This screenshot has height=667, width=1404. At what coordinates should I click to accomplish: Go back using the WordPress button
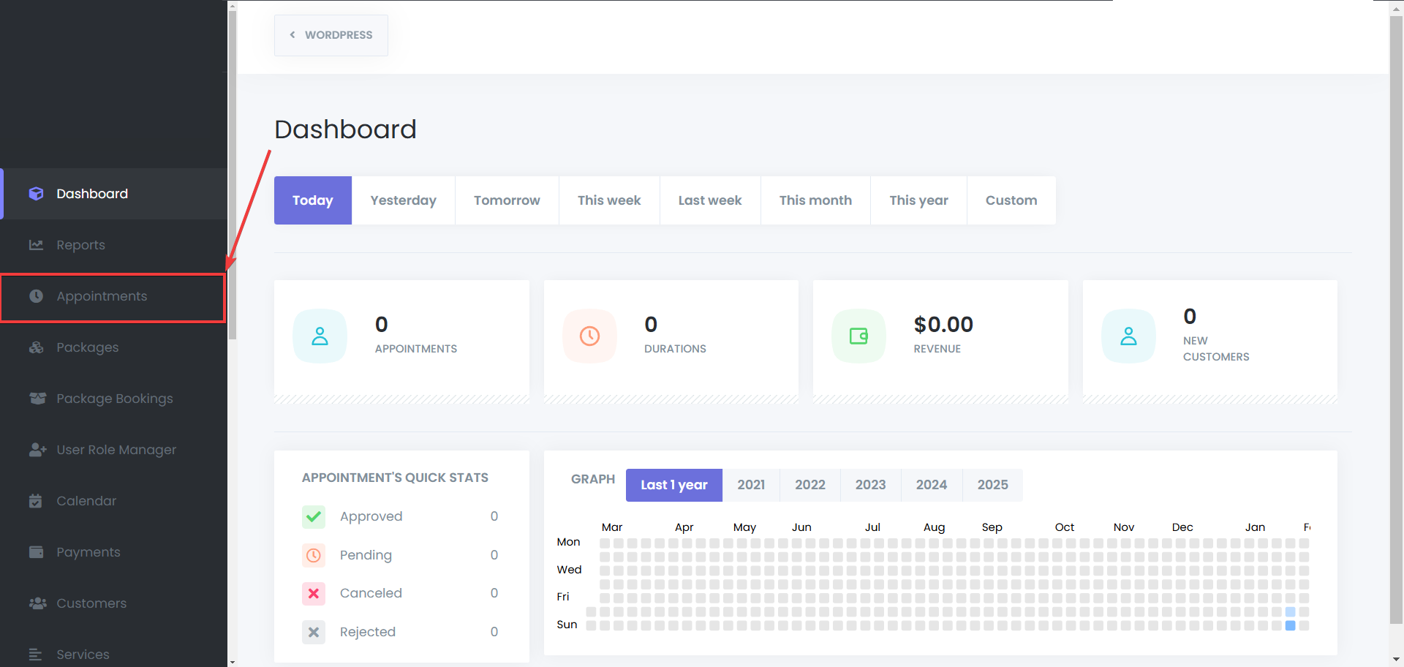click(x=331, y=35)
